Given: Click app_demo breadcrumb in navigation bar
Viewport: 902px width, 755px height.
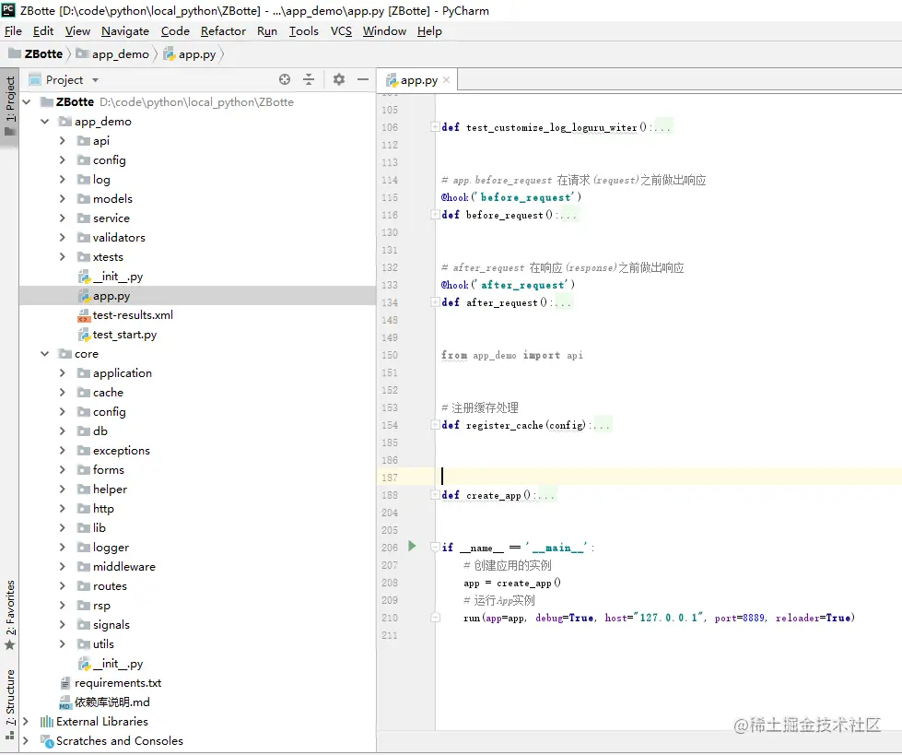Looking at the screenshot, I should [x=120, y=54].
